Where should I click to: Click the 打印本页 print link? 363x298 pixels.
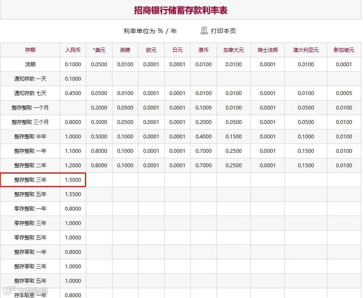(223, 31)
